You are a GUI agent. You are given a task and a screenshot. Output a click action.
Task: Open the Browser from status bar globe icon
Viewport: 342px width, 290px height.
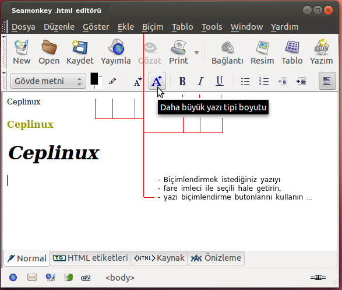pos(13,278)
